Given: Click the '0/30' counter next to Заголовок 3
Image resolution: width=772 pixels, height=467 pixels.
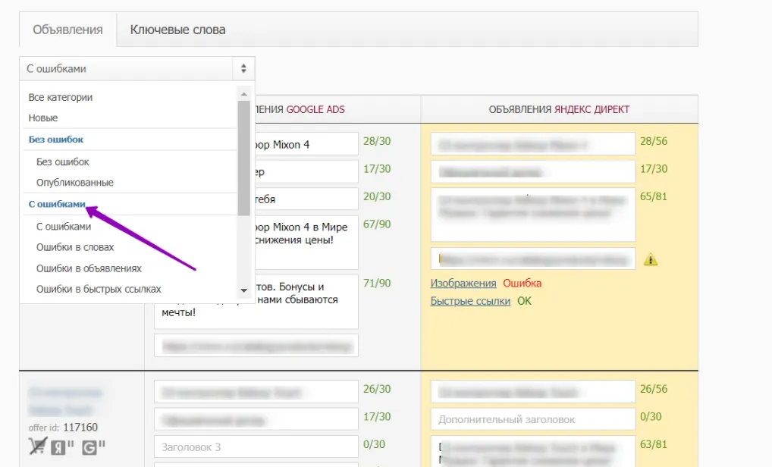Looking at the screenshot, I should (374, 444).
